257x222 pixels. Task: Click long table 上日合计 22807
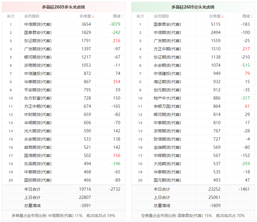tap(85, 197)
